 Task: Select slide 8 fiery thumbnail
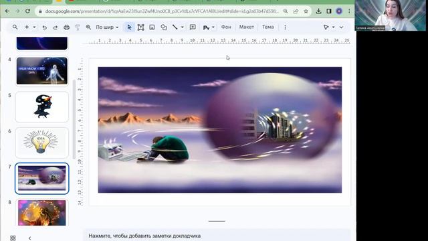[x=41, y=213]
